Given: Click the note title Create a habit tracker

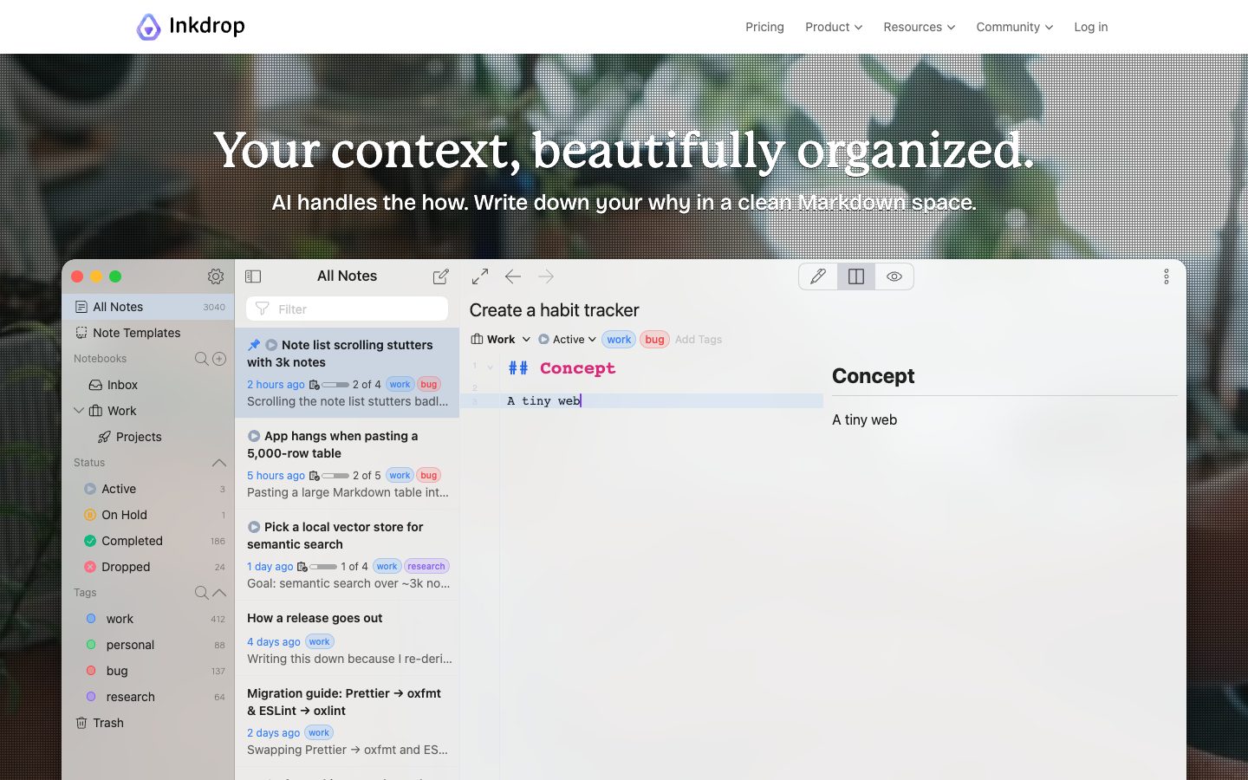Looking at the screenshot, I should (x=555, y=310).
